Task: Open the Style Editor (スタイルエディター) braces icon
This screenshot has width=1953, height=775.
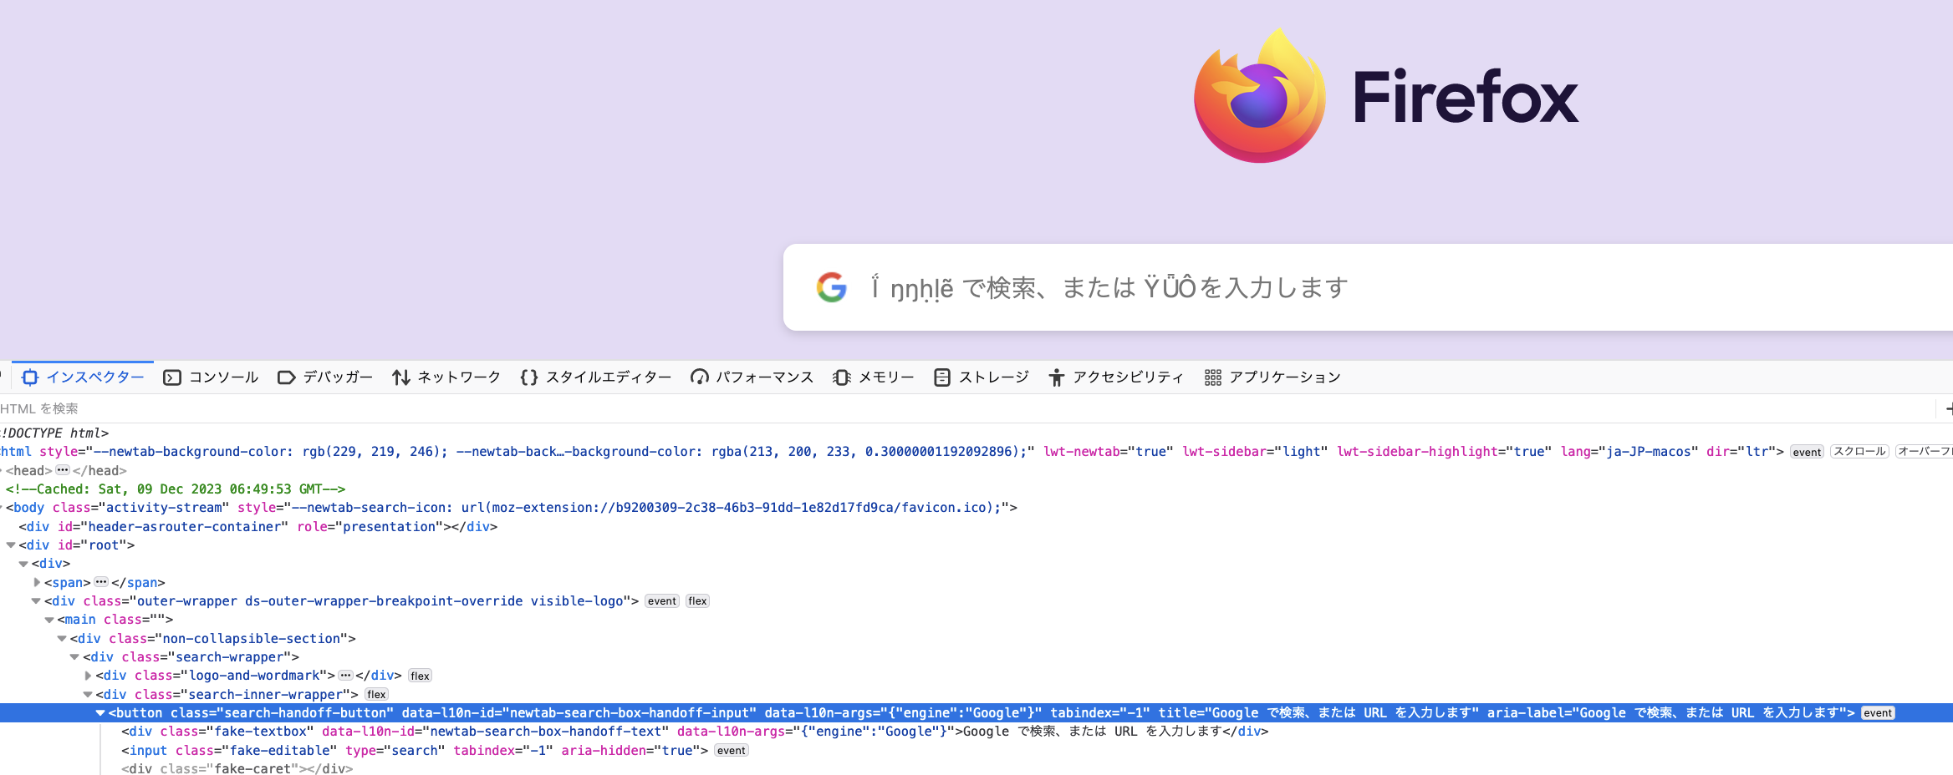Action: point(528,377)
